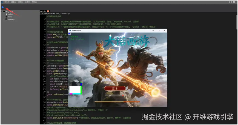Run the project with the blue play button

pos(3,7)
